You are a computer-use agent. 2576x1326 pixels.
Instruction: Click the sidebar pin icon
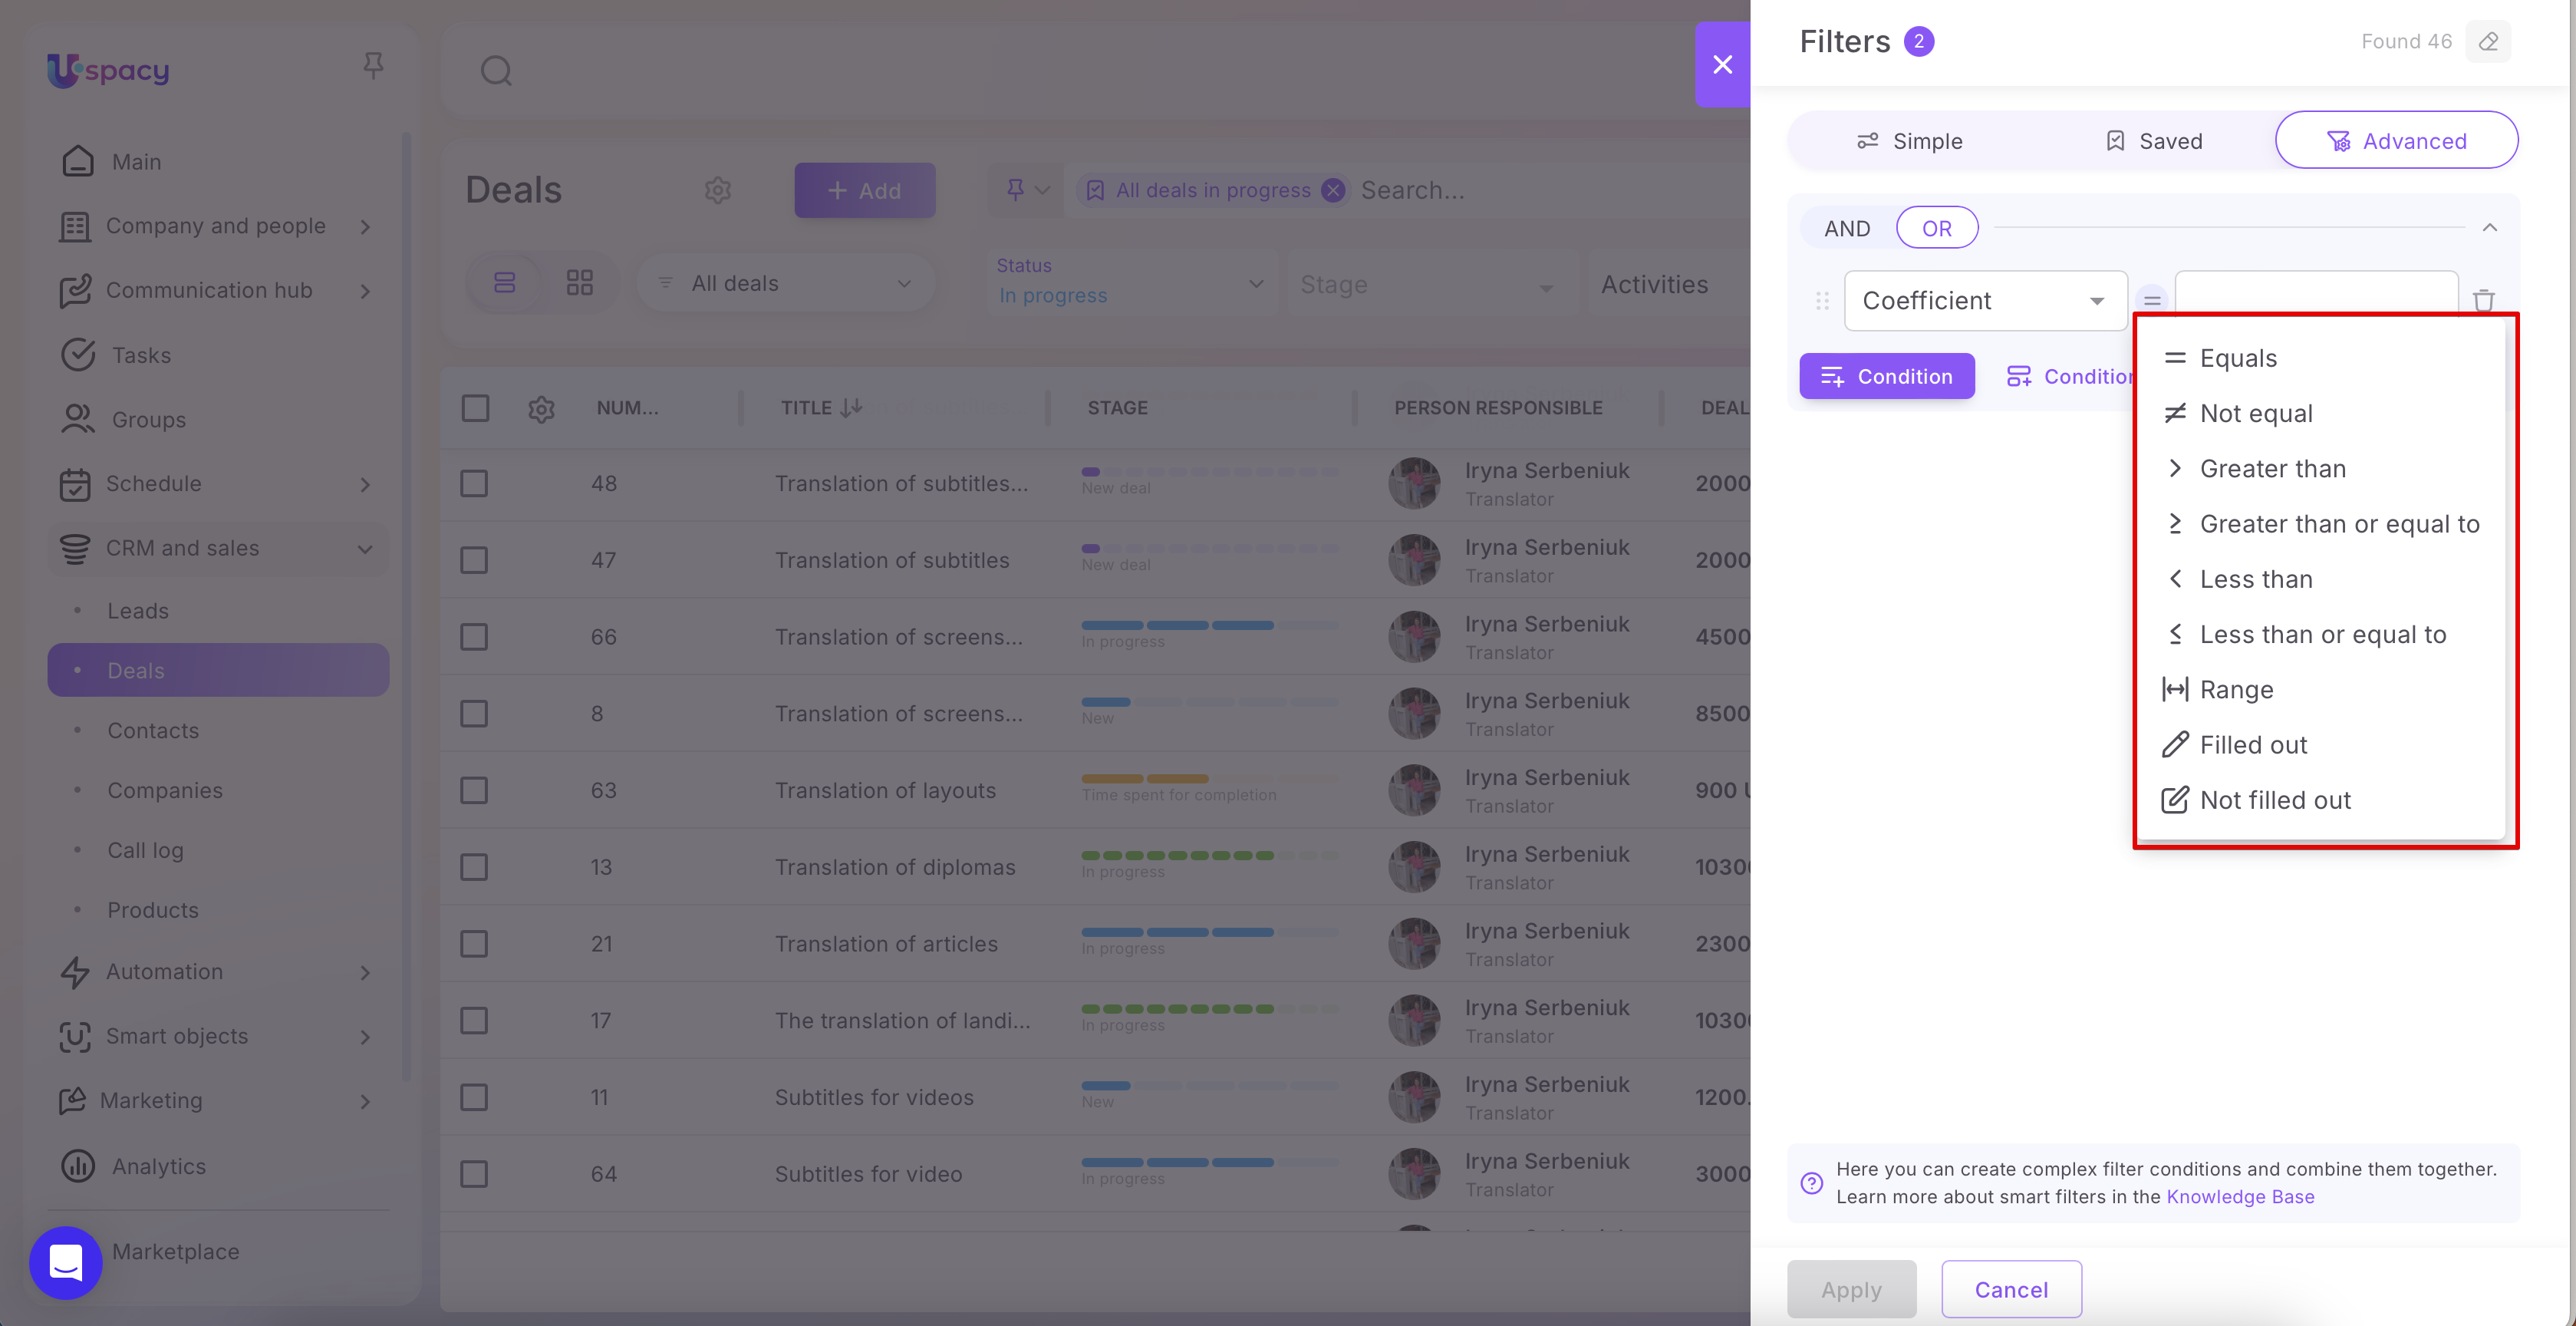[x=373, y=66]
